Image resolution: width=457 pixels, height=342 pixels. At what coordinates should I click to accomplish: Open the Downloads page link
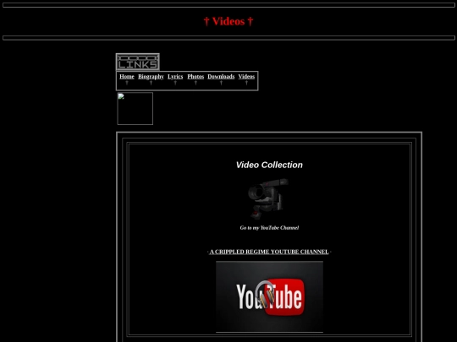coord(221,77)
